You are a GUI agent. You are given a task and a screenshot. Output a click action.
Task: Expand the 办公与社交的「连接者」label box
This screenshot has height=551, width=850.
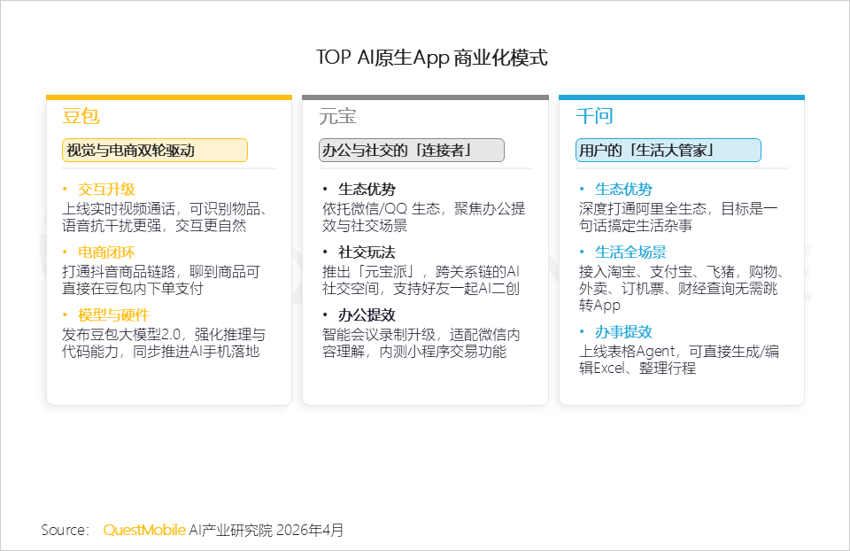click(x=411, y=150)
